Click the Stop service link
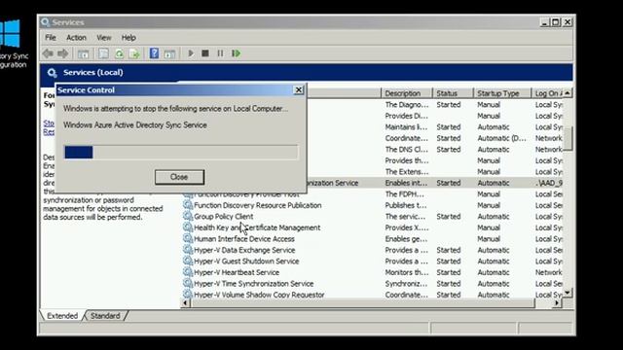This screenshot has width=623, height=350. click(49, 123)
